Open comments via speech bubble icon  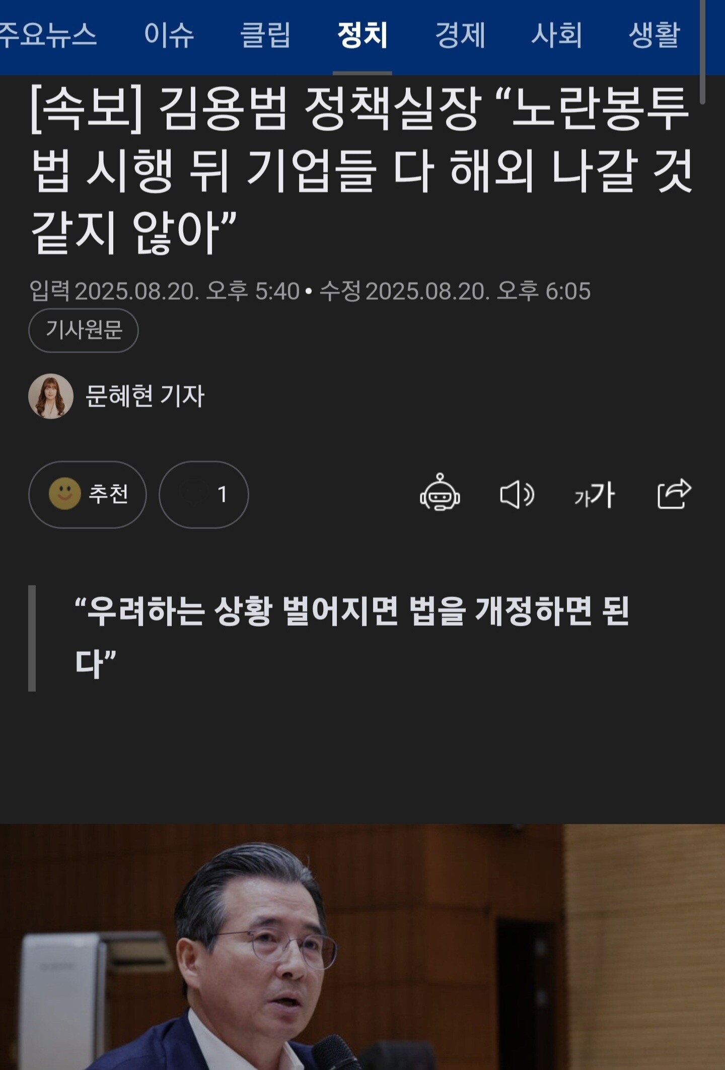194,493
